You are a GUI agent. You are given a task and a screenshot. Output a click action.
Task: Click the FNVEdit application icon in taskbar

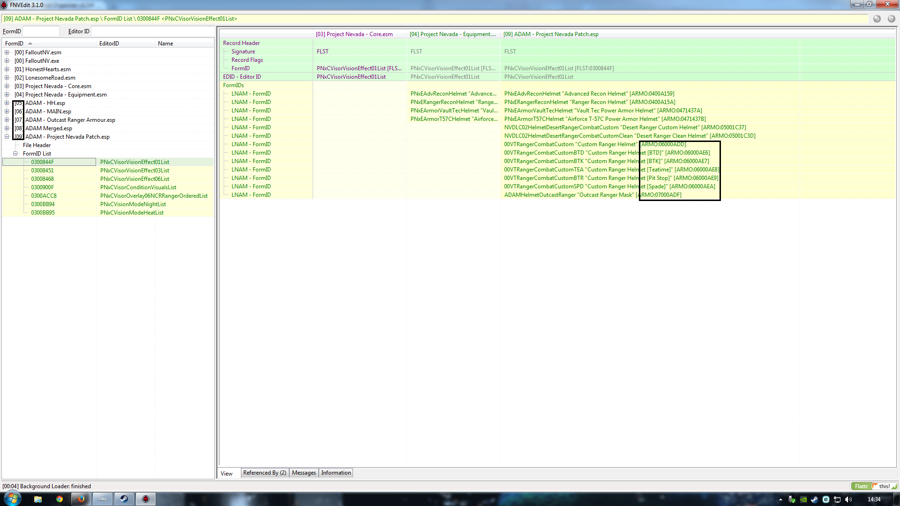point(146,499)
